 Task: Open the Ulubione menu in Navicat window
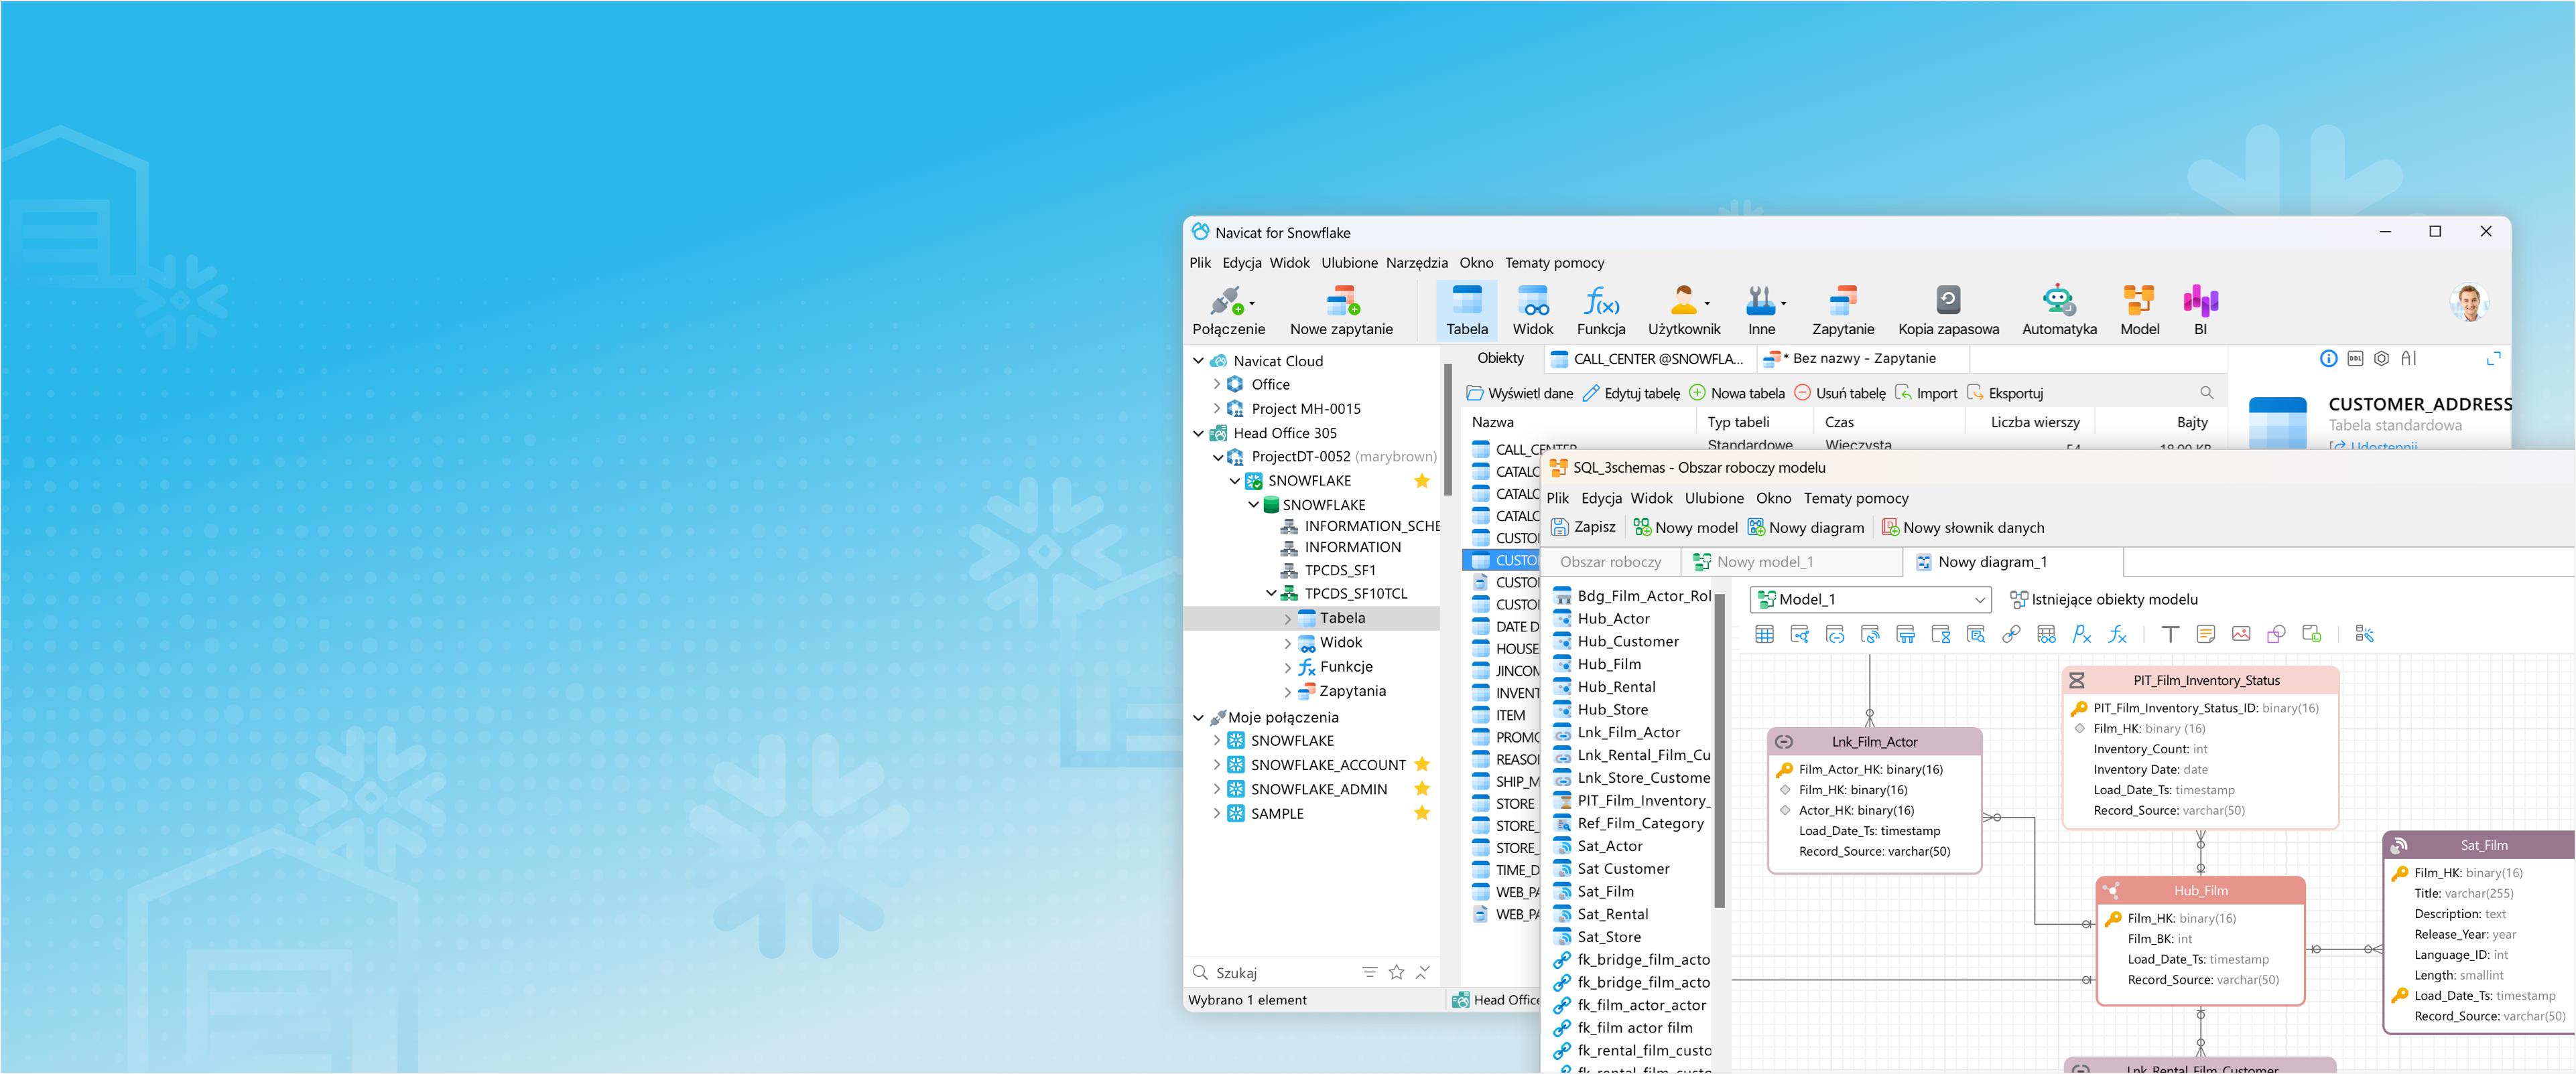click(x=1349, y=262)
